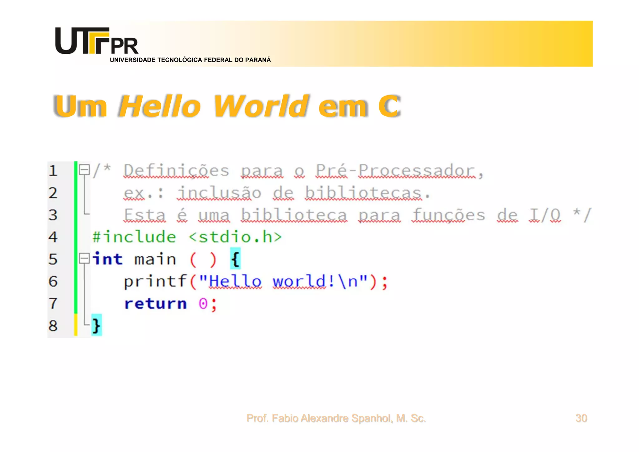Click the slide title 'Um Hello World em C'
639x452 pixels.
[x=227, y=106]
